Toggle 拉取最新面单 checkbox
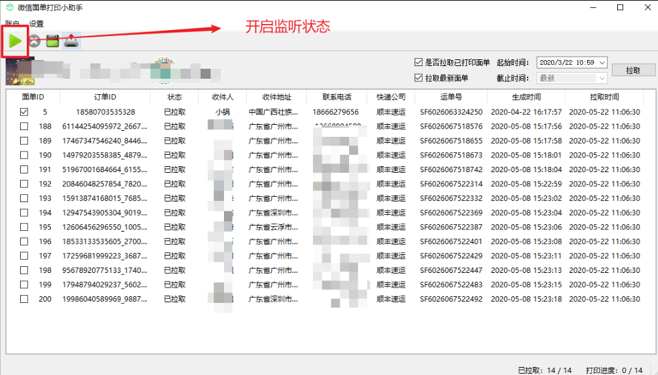Image resolution: width=658 pixels, height=375 pixels. [419, 78]
